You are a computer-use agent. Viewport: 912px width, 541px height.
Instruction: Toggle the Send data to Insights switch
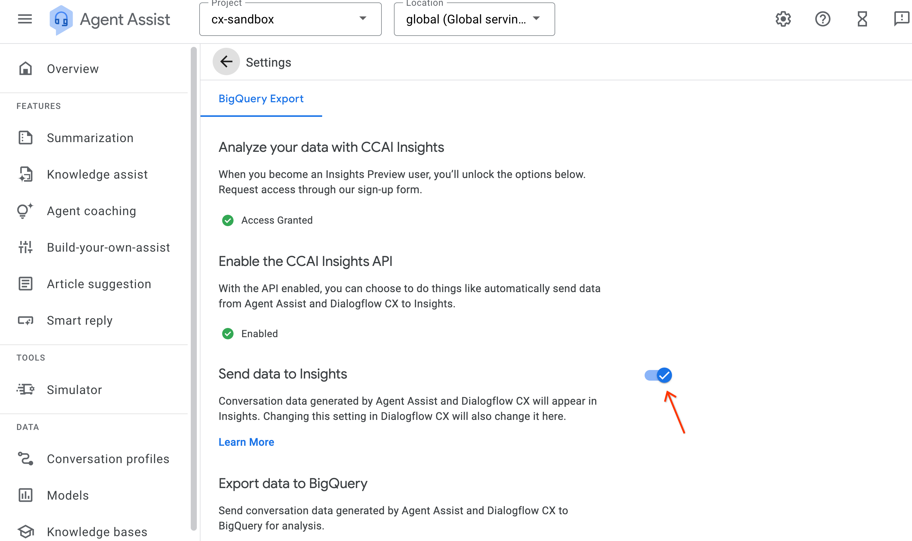click(x=658, y=375)
